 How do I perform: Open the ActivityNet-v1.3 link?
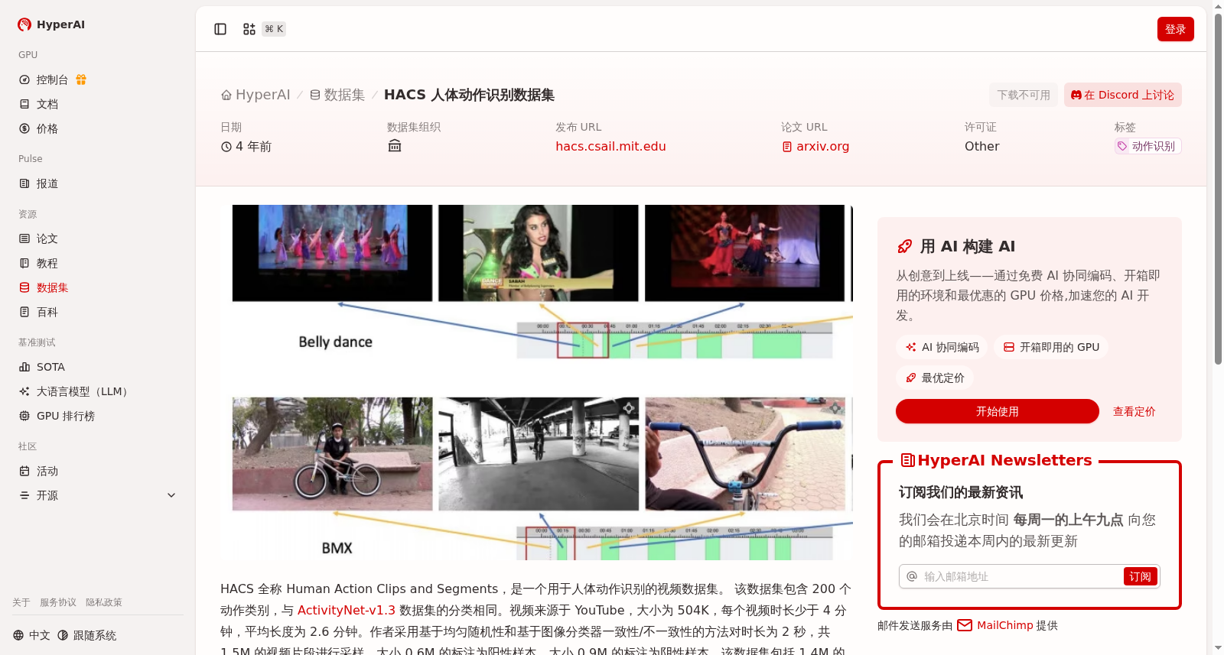tap(347, 610)
